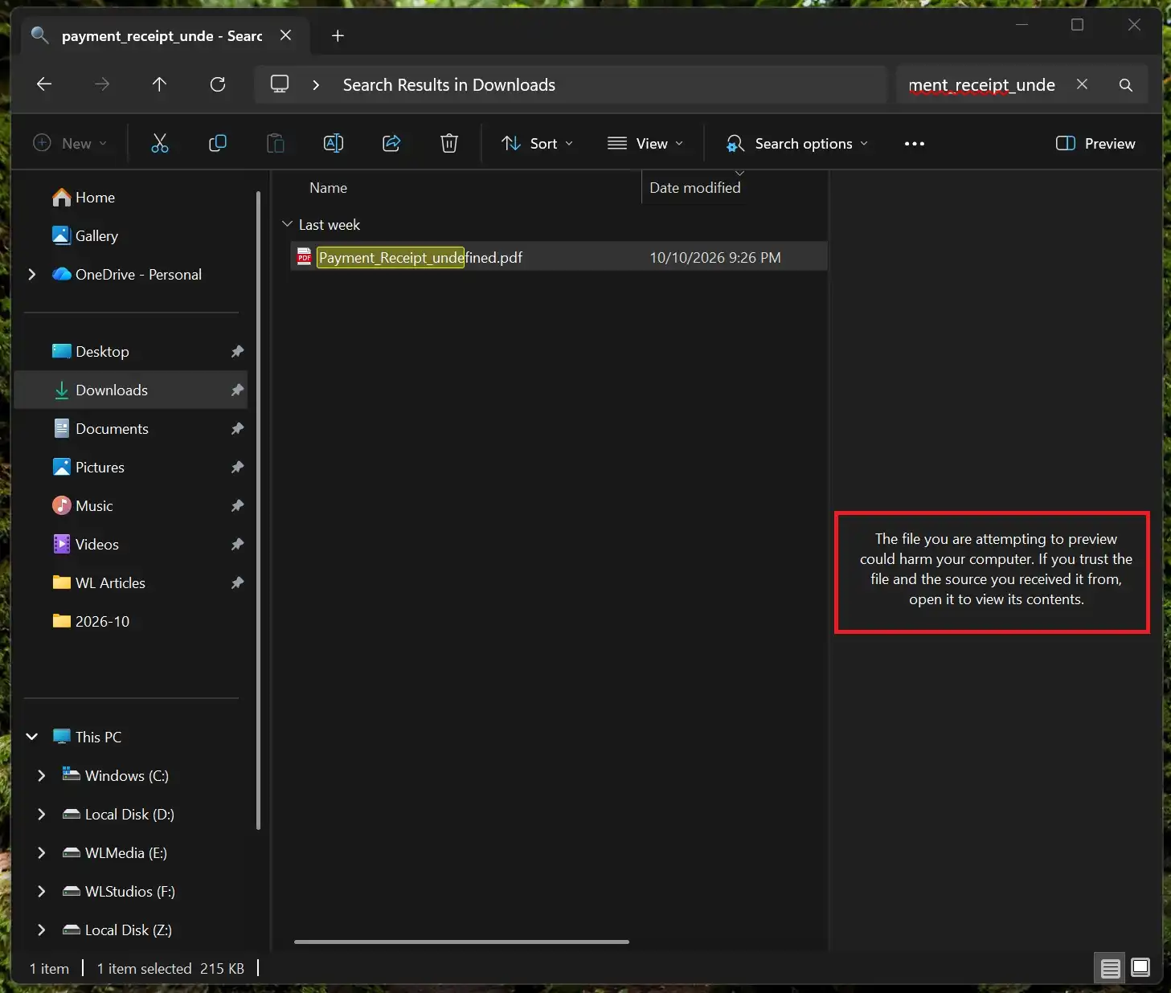
Task: Click the horizontal scrollbar in file list
Action: click(461, 942)
